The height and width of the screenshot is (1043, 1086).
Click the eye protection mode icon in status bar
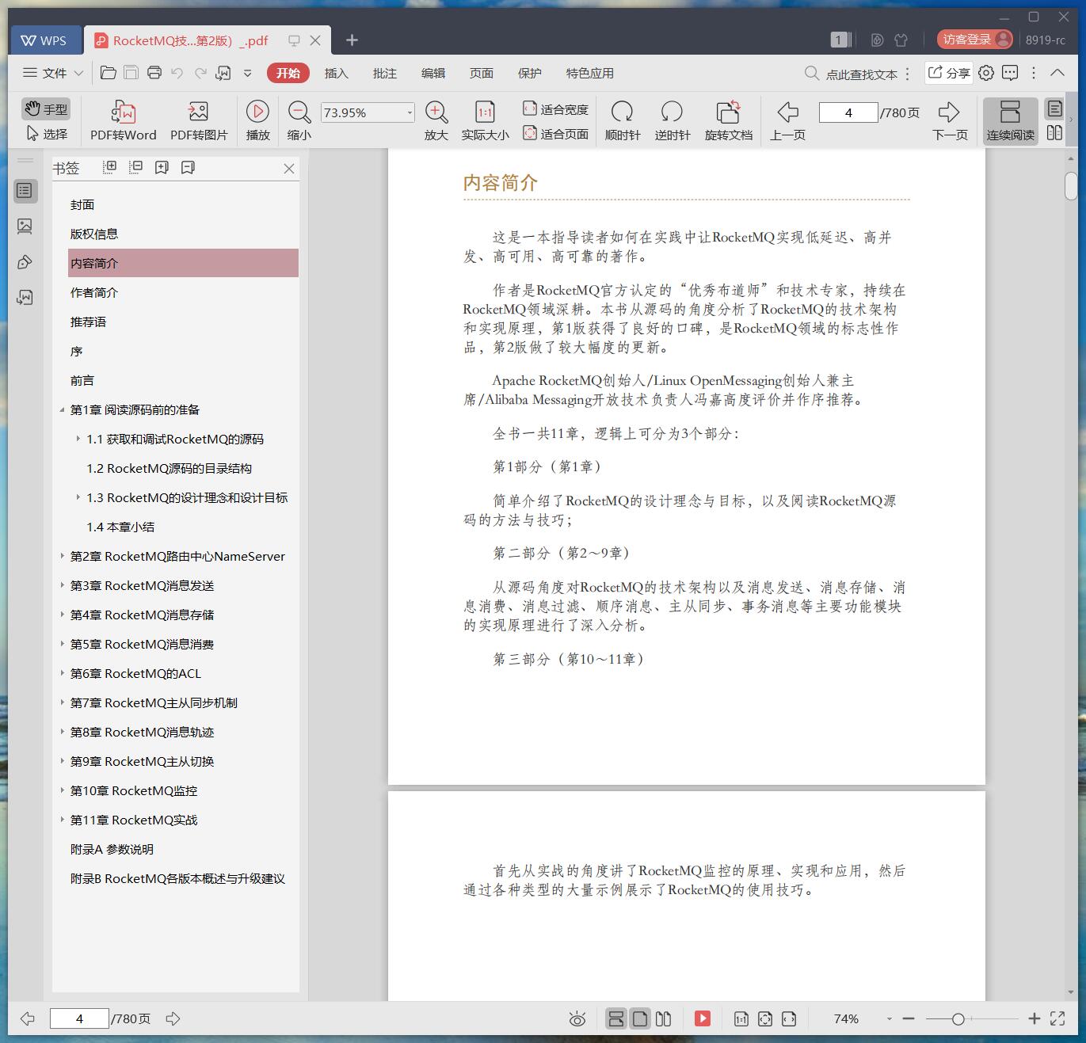click(x=577, y=1019)
